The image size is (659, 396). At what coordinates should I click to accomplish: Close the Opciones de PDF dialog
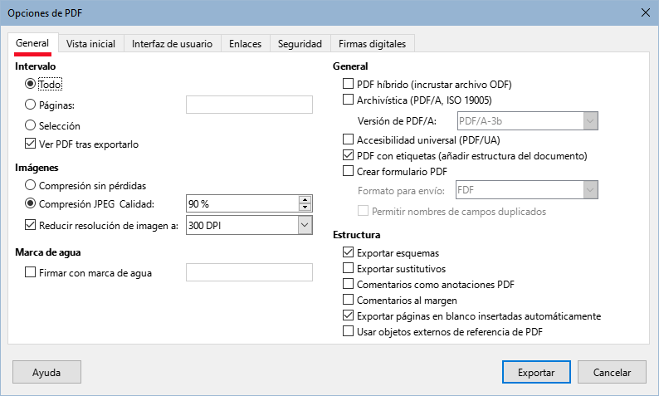pos(646,12)
